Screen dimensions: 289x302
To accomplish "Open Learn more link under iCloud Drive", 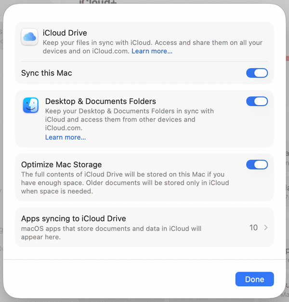I will click(x=152, y=51).
